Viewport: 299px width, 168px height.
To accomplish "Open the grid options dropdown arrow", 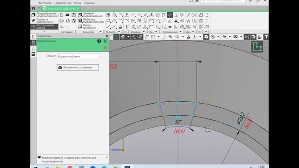I will tap(158, 37).
